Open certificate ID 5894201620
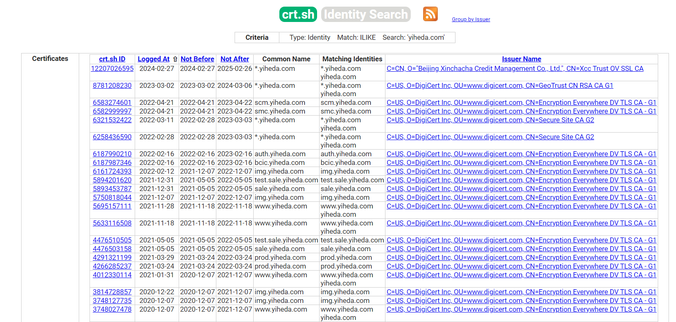676x322 pixels. (112, 180)
